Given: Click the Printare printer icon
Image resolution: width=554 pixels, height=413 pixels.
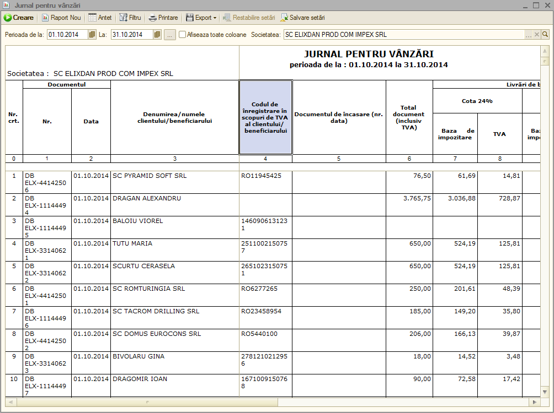Looking at the screenshot, I should (153, 18).
